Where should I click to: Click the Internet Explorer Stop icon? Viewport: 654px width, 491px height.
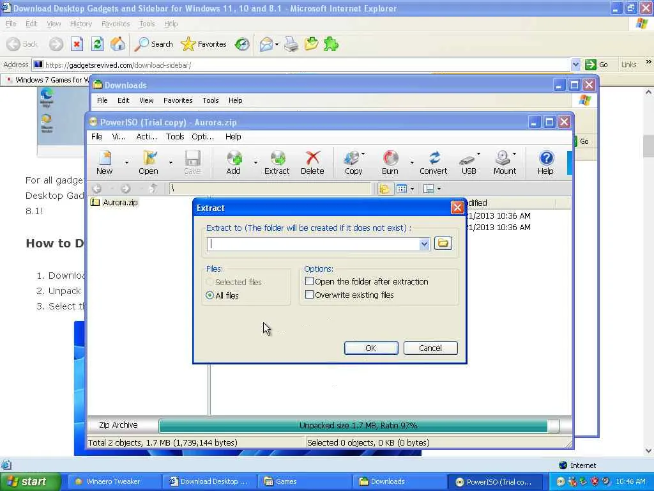point(77,44)
